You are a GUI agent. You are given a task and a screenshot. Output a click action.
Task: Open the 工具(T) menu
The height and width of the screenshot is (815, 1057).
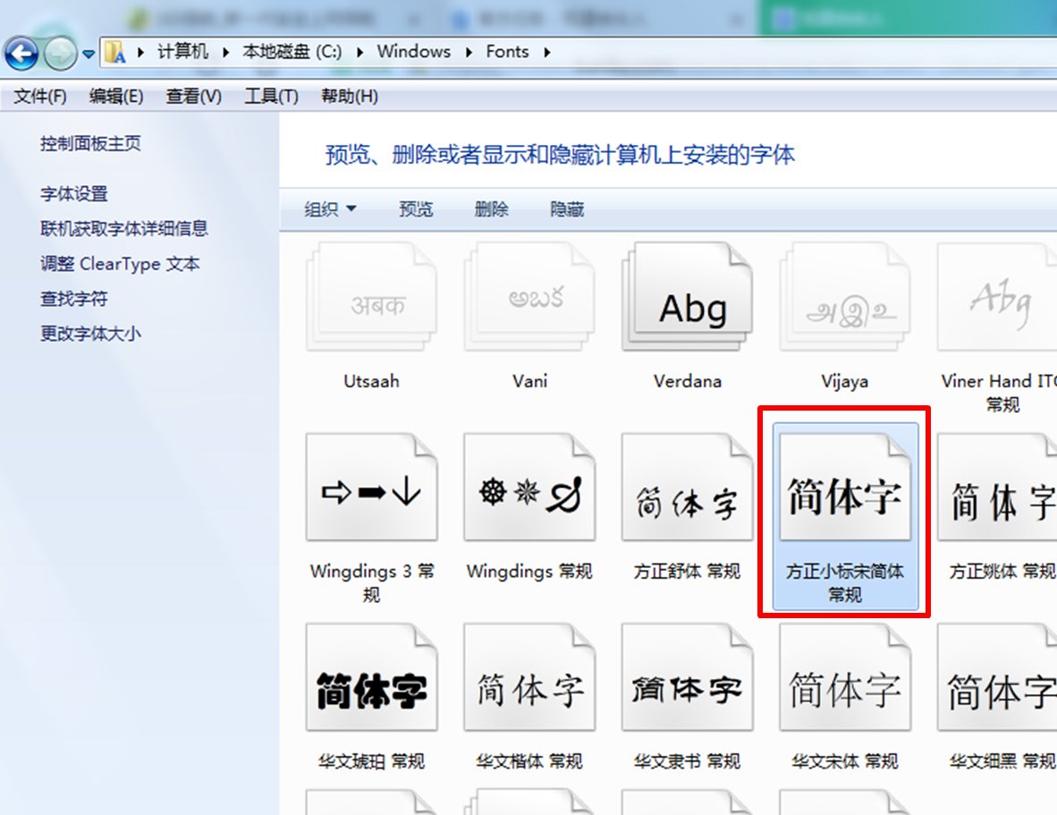click(x=271, y=96)
